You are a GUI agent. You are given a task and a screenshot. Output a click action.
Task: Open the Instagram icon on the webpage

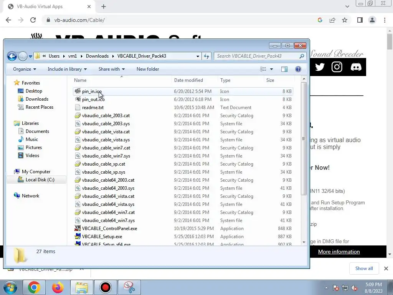click(337, 67)
